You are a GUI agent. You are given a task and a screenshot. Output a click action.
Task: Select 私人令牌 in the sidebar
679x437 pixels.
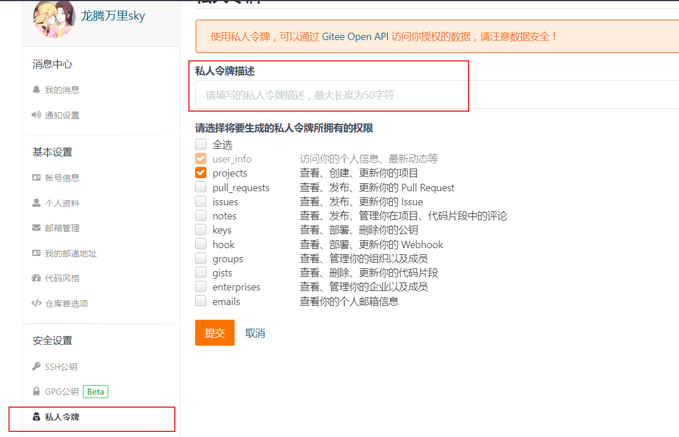[x=62, y=417]
